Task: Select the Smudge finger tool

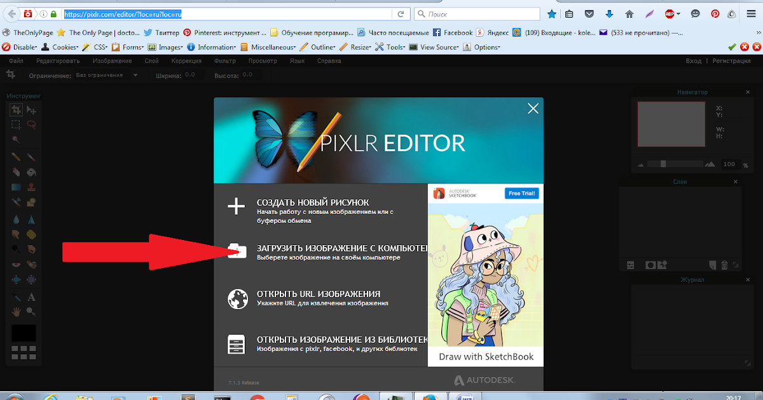Action: coord(17,234)
